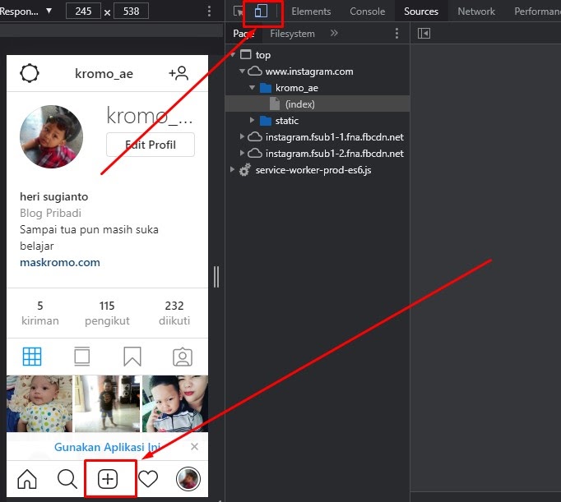Toggle the device toolbar icon
The image size is (561, 502).
click(x=261, y=11)
